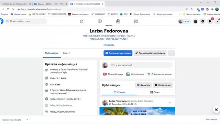Open the Facebook Gaming/News icon
This screenshot has height=124, width=220.
tap(136, 21)
